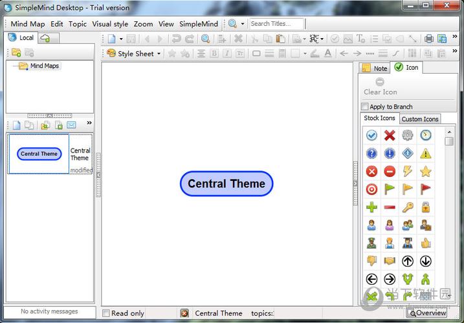Click the new folder icon in Local panel
This screenshot has width=464, height=323.
[16, 52]
